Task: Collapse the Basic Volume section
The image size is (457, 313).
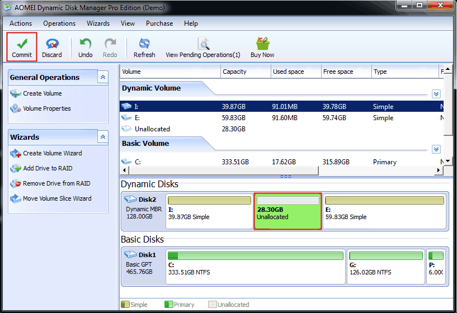Action: tap(436, 149)
